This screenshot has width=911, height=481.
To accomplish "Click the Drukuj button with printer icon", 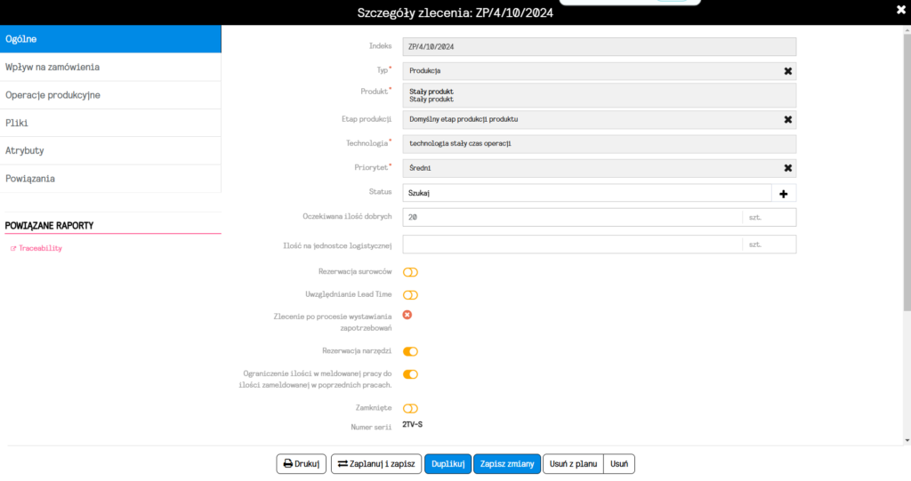I will click(x=301, y=463).
